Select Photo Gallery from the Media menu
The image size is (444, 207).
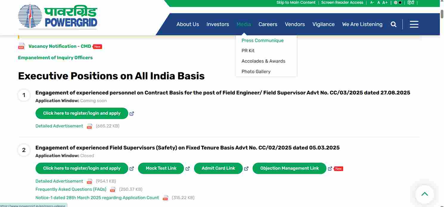(x=256, y=71)
